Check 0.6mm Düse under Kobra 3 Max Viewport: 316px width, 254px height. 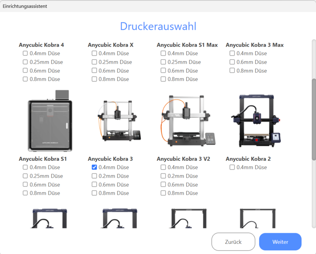tap(232, 62)
